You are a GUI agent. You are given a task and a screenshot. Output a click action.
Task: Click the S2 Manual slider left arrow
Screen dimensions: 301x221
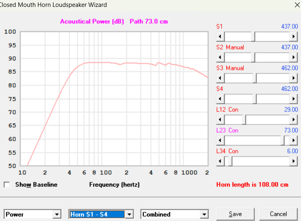tap(220, 57)
